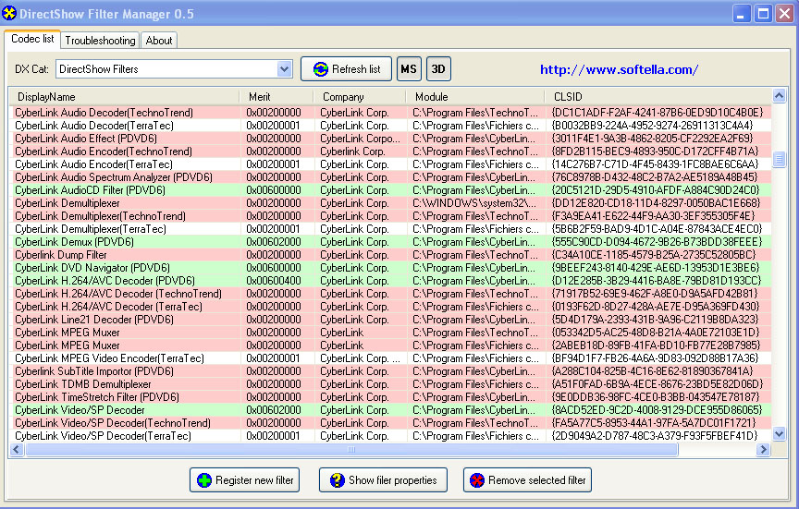Select CyberLink Audio Effect (PDVD6) row
This screenshot has width=799, height=509.
click(390, 139)
